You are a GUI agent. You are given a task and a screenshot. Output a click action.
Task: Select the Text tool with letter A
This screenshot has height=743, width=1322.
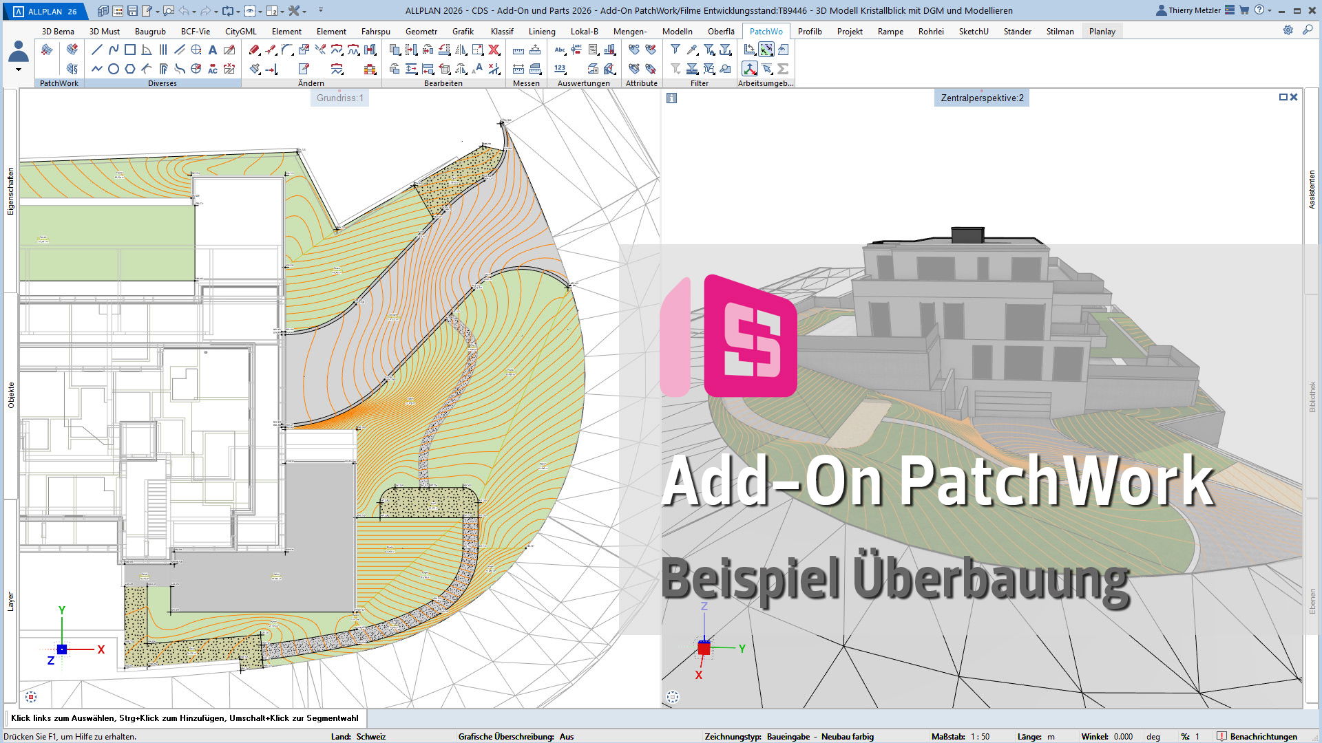click(213, 50)
